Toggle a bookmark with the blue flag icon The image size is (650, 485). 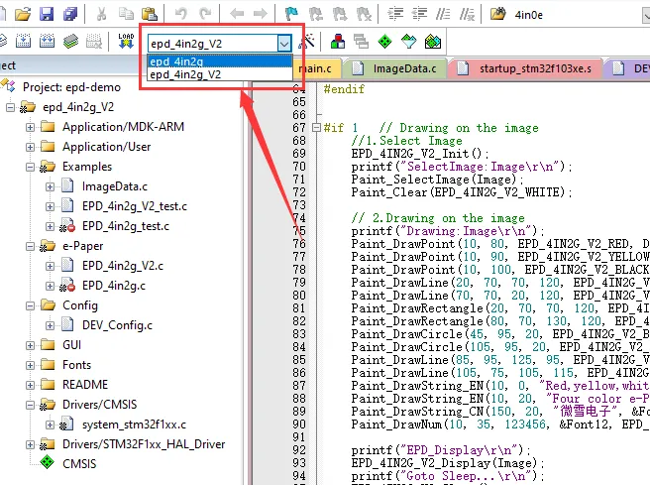coord(291,15)
